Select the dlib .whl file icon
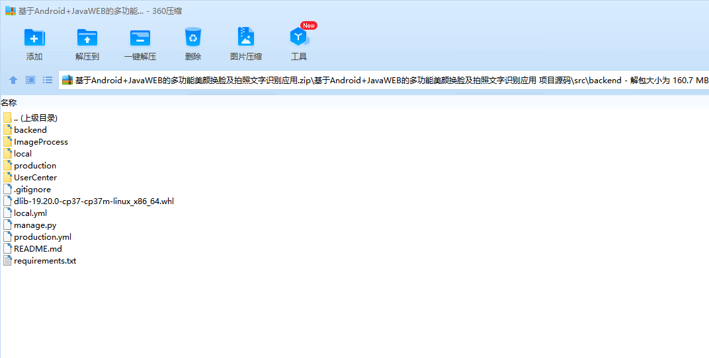 tap(7, 201)
